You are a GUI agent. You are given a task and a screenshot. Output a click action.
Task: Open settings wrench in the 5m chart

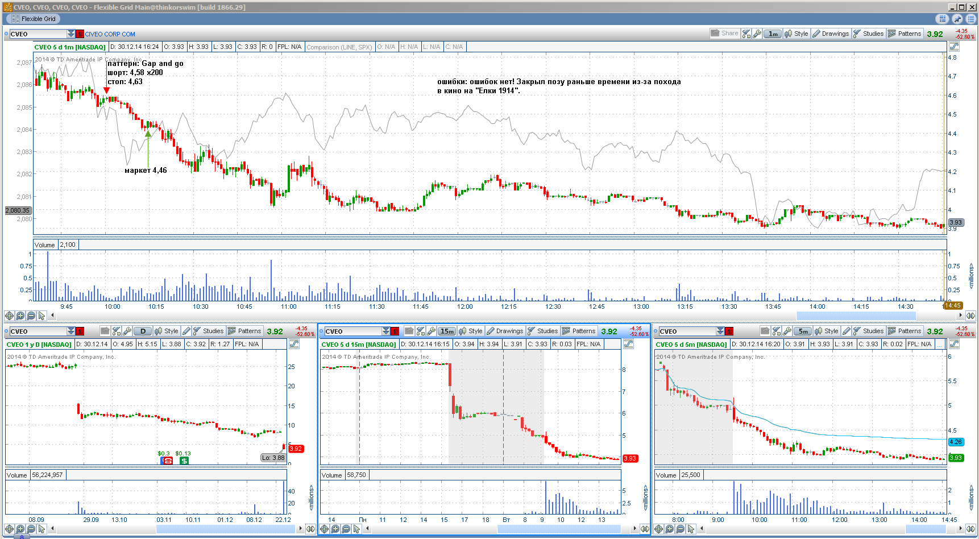coord(787,331)
